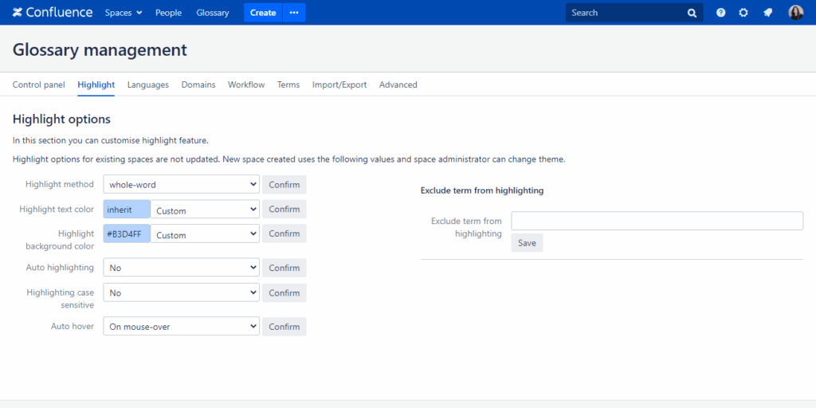The image size is (816, 408).
Task: Open the Highlight method dropdown
Action: pos(181,185)
